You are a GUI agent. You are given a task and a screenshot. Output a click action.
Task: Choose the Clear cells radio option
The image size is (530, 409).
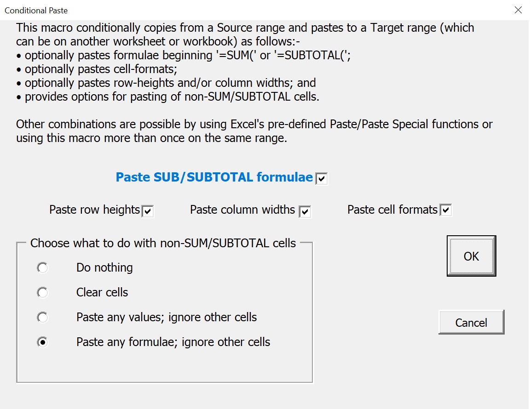[x=43, y=292]
